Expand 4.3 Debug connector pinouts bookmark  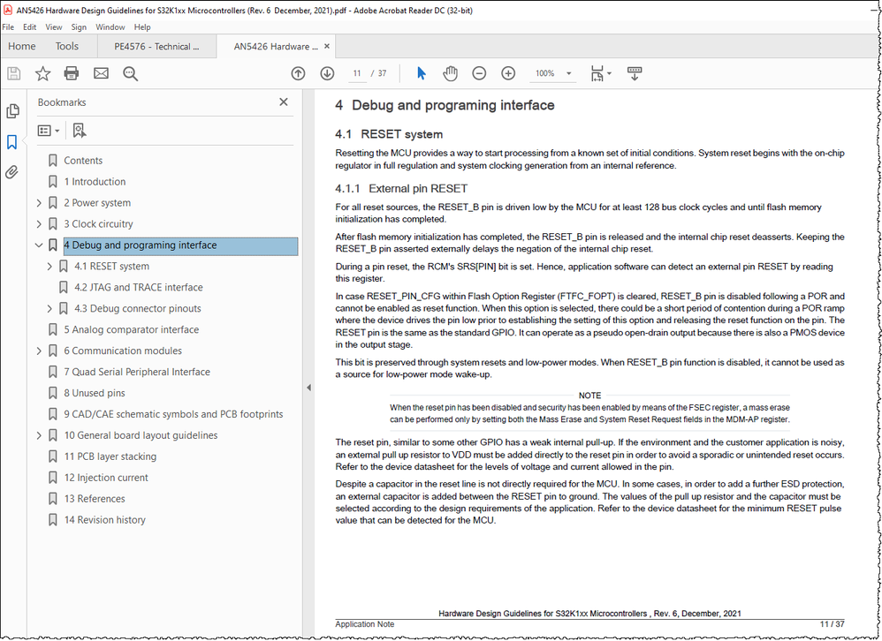pyautogui.click(x=49, y=308)
